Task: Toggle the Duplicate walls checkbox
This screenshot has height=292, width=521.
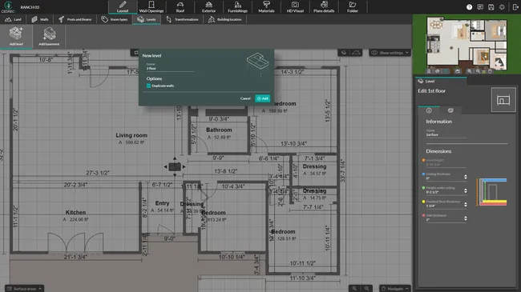Action: (x=148, y=86)
